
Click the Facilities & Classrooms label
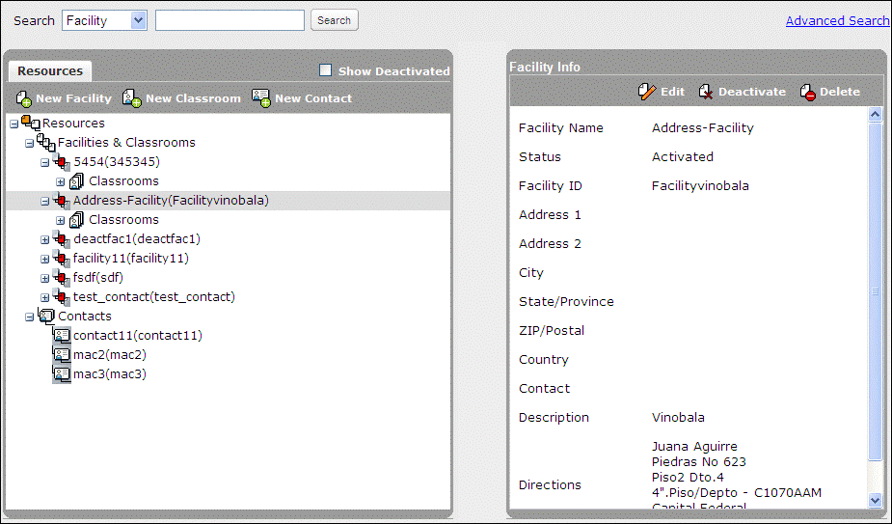(126, 143)
